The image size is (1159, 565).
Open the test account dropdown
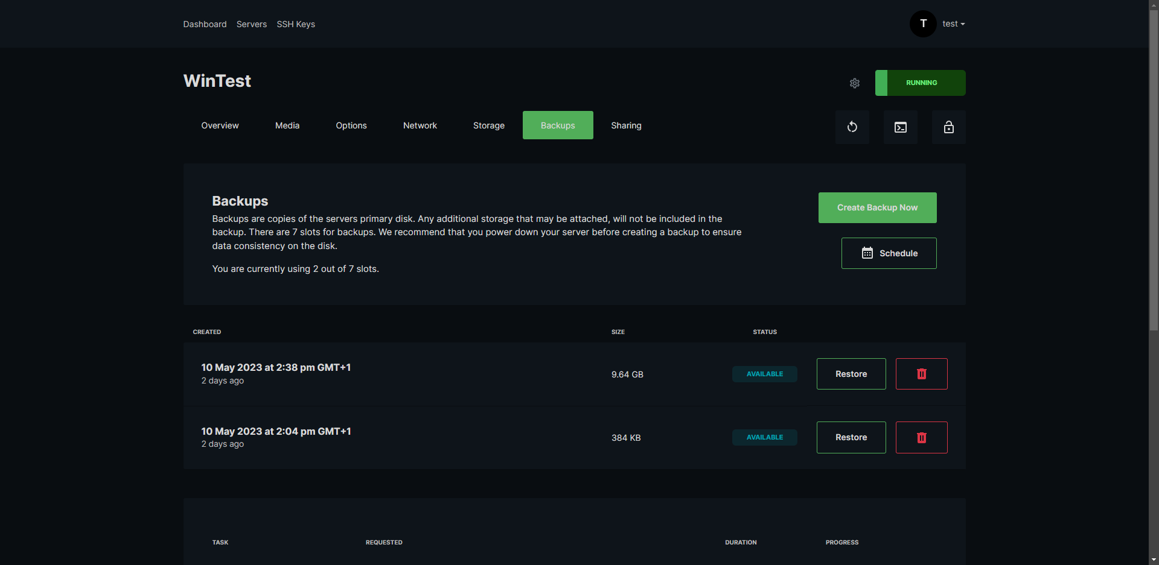click(954, 24)
